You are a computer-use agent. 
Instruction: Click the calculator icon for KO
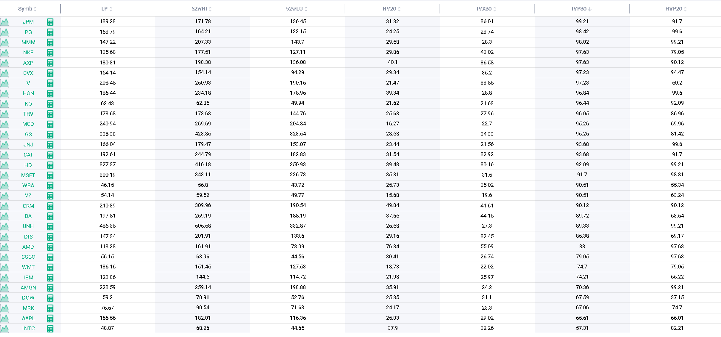[50, 104]
